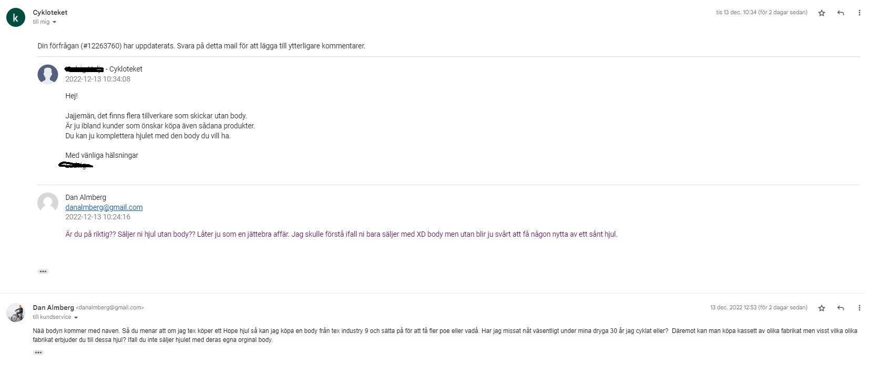Reply to Dan Almberg's 12:53 message
This screenshot has width=869, height=373.
pyautogui.click(x=841, y=308)
